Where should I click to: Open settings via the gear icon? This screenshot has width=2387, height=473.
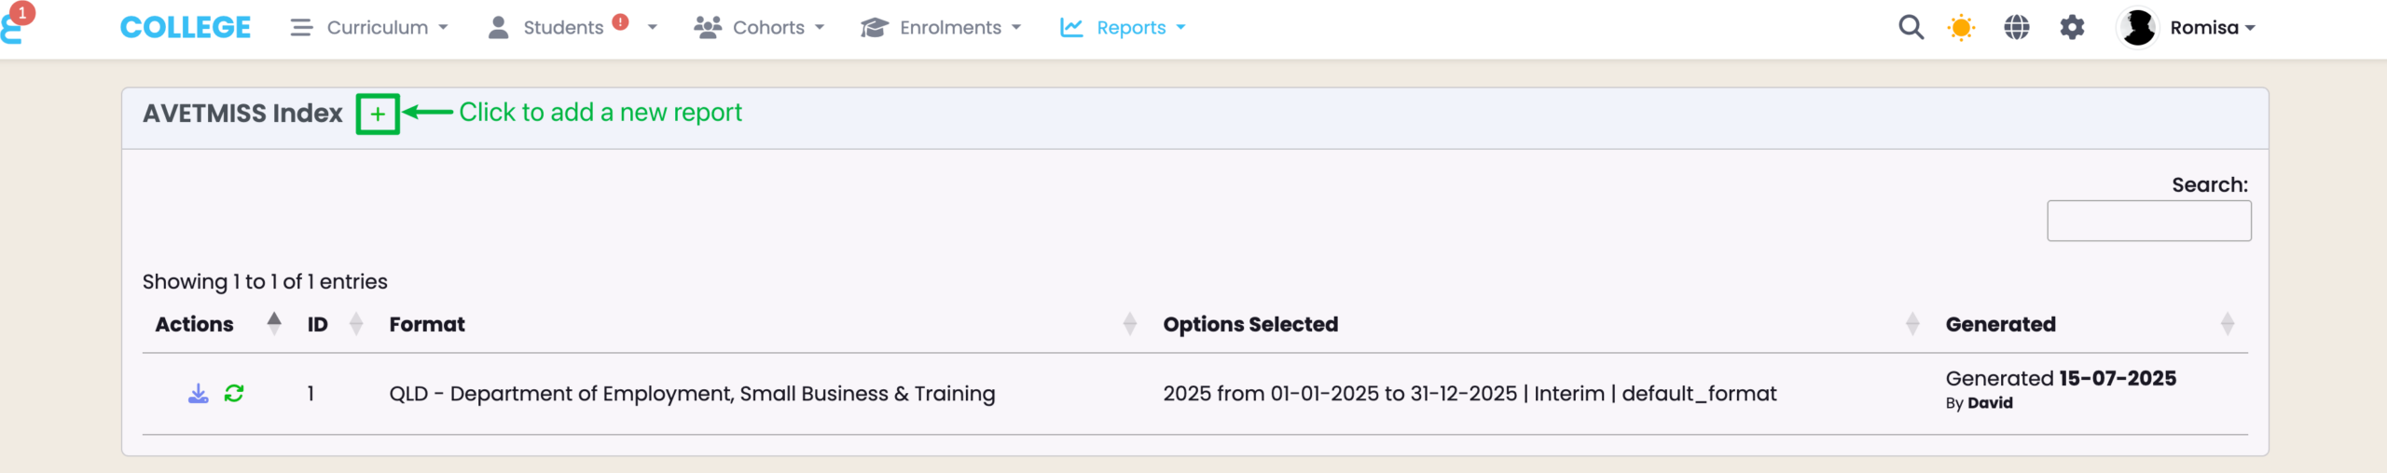(2072, 28)
